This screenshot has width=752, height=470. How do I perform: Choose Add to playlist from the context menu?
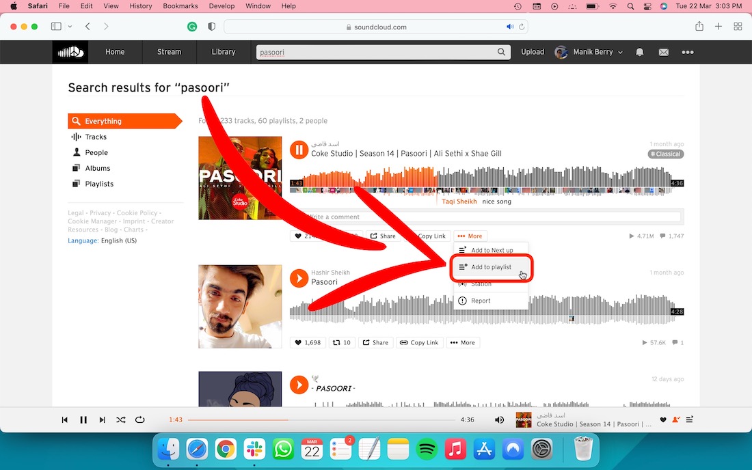pyautogui.click(x=492, y=266)
